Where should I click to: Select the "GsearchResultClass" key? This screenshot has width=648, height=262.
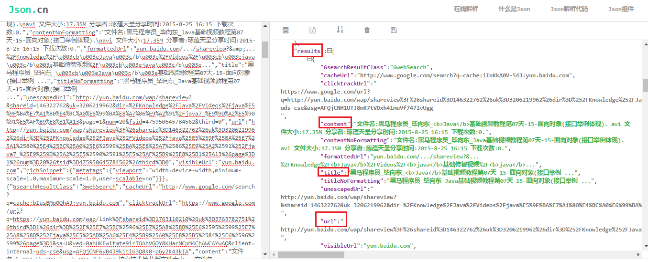353,67
